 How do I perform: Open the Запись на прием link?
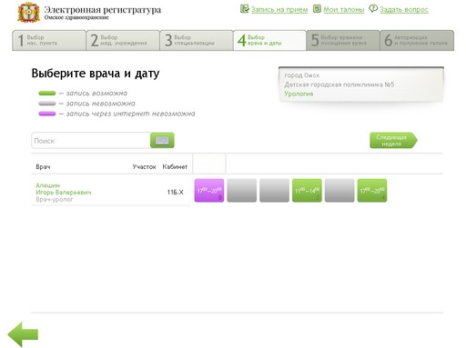click(279, 10)
